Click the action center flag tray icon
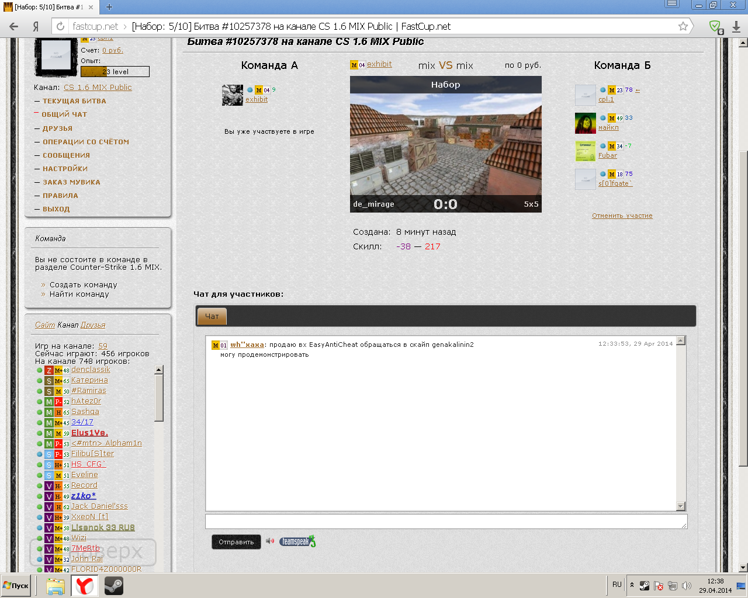 tap(659, 585)
